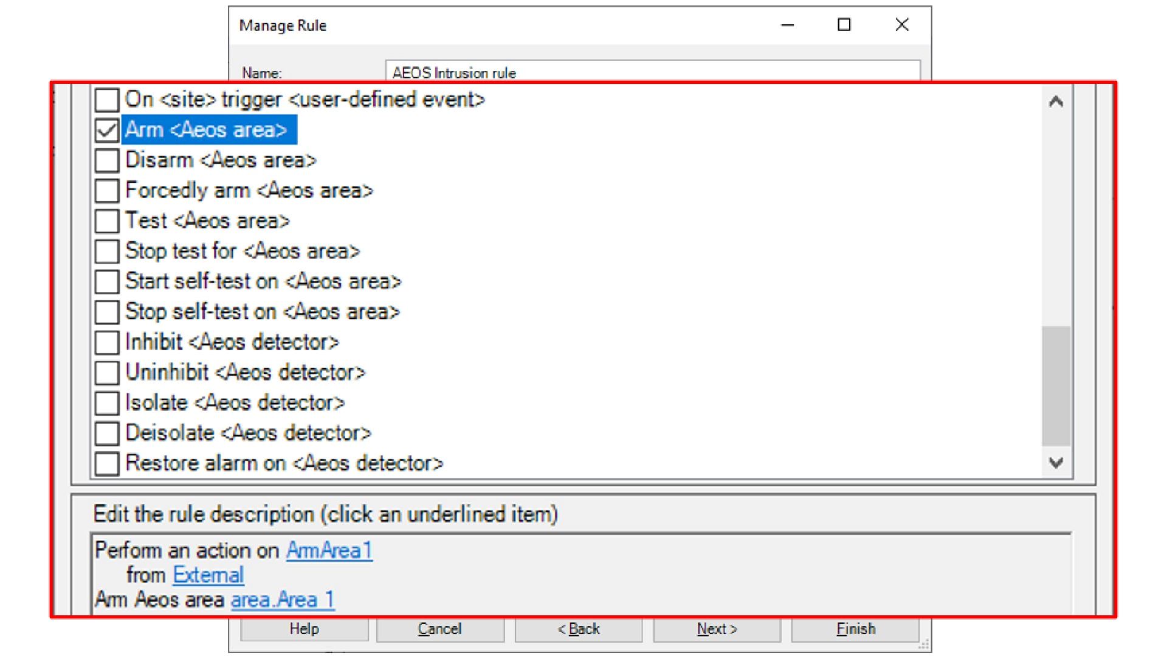Open the area.Area 1 link
Viewport: 1167px width, 656px height.
pos(283,600)
